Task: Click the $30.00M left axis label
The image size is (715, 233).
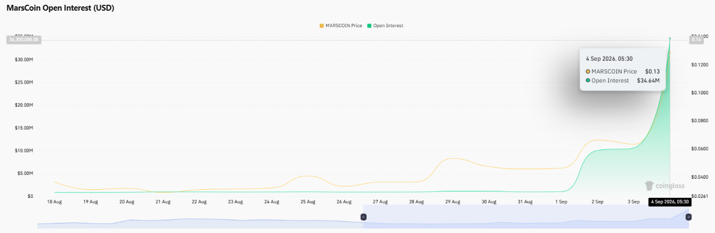Action: [24, 60]
